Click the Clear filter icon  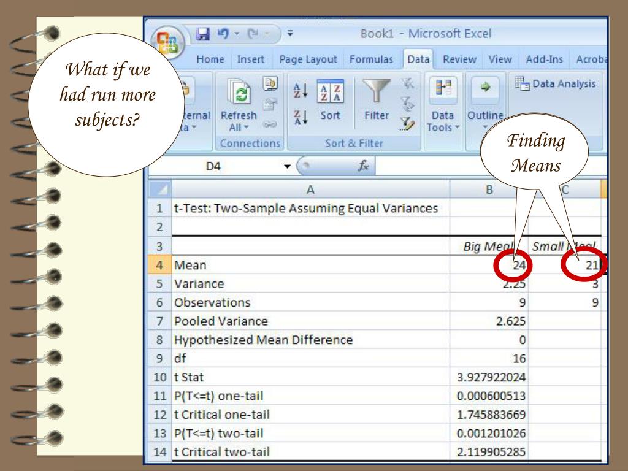408,83
